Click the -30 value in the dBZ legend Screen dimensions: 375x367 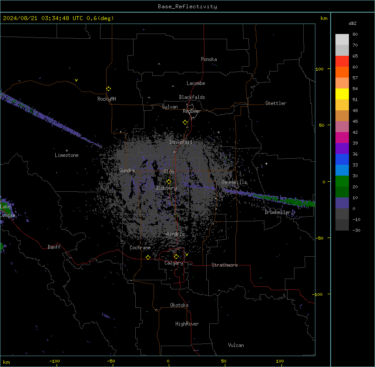pyautogui.click(x=356, y=230)
